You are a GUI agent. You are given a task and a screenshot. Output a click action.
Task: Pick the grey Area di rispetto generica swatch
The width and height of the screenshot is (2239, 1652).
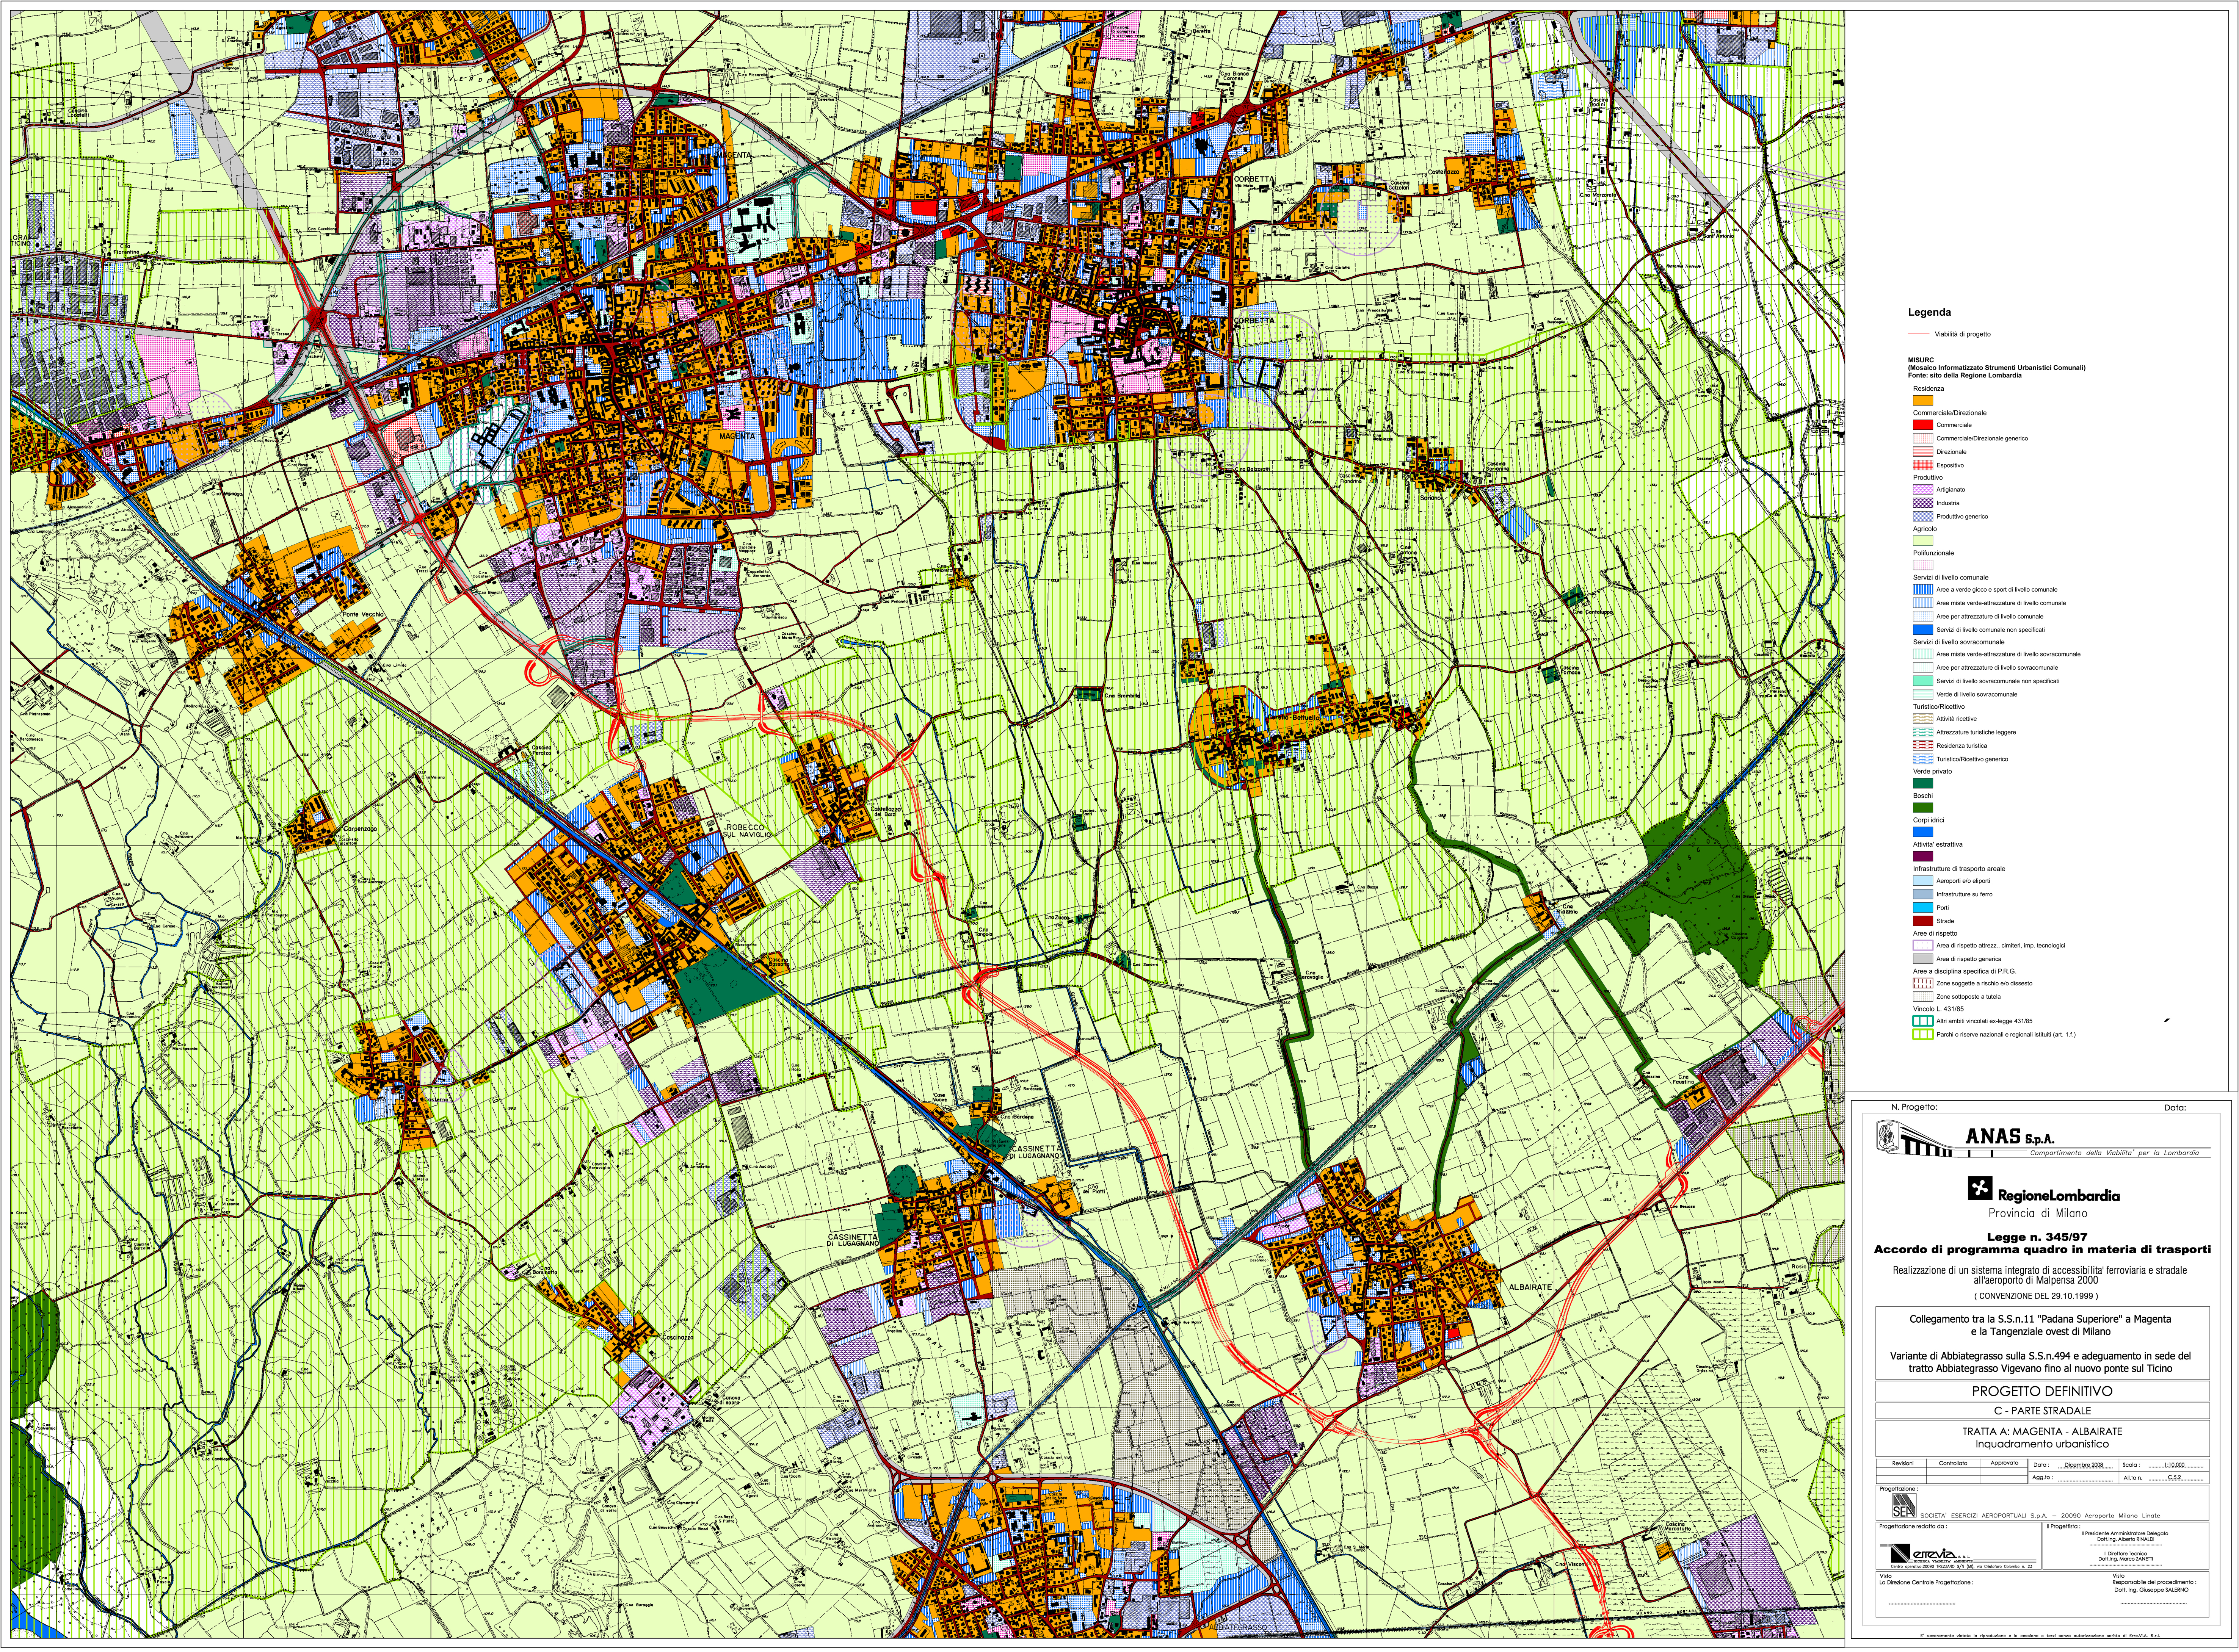tap(1923, 959)
